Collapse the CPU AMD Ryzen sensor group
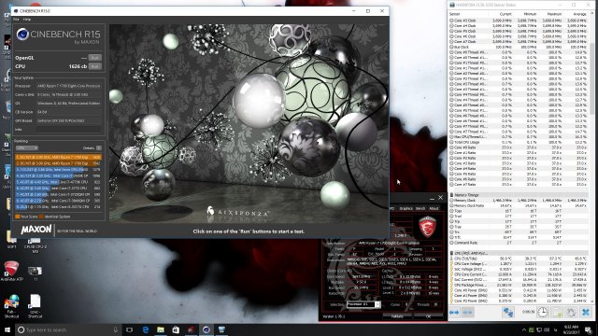The image size is (598, 336). click(x=451, y=253)
